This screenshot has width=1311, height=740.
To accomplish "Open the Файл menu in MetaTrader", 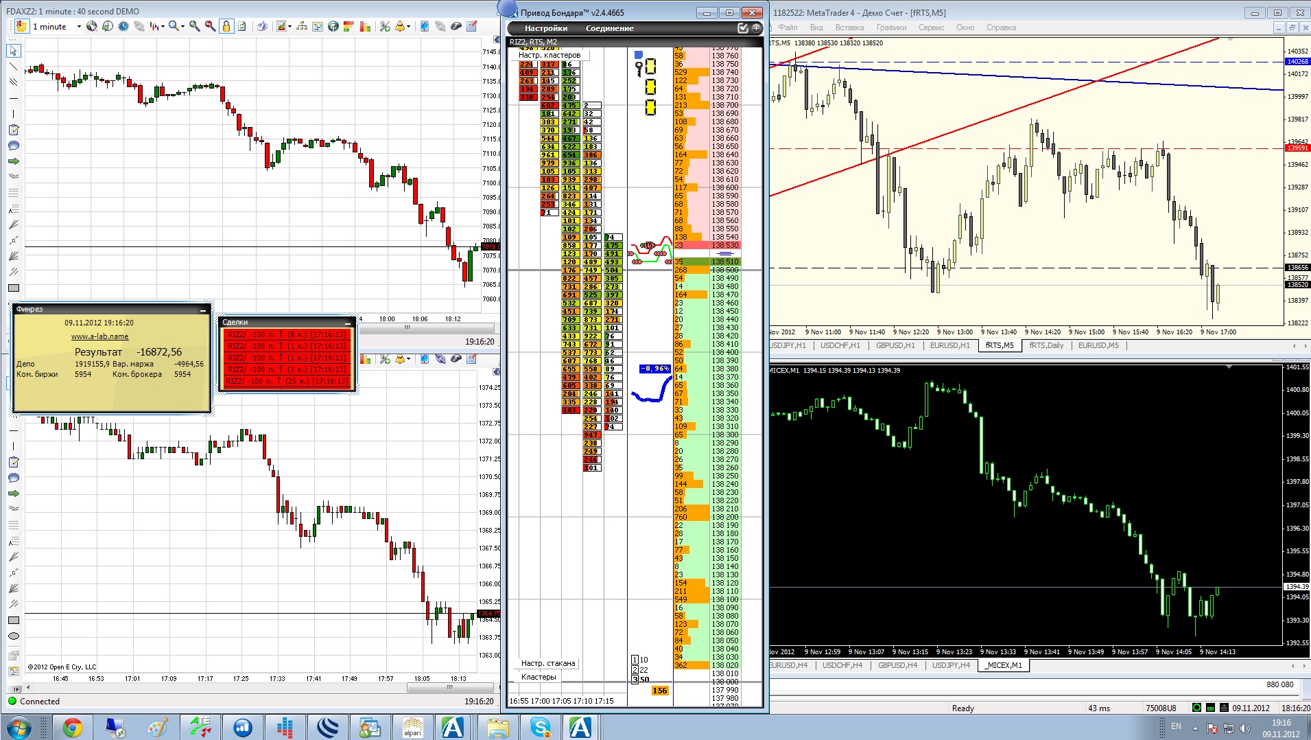I will 788,27.
